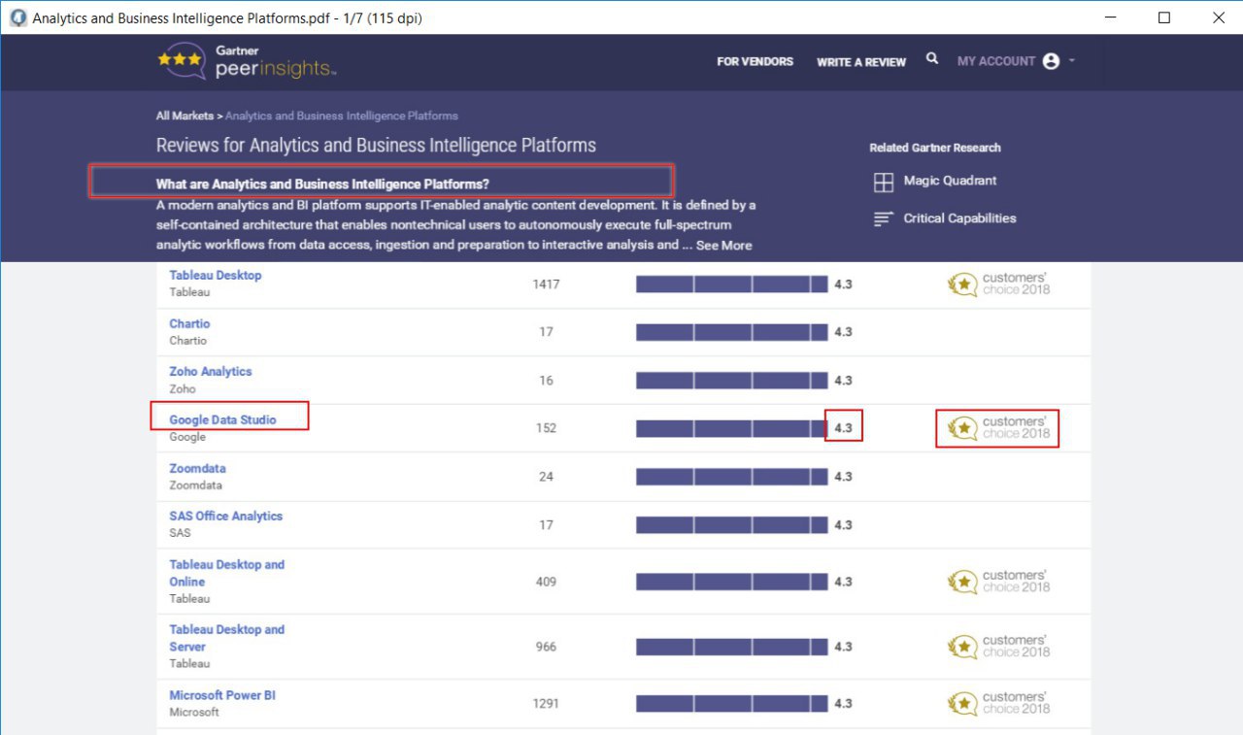Click vendor name Google under Google Data Studio
The image size is (1243, 735).
pyautogui.click(x=187, y=437)
